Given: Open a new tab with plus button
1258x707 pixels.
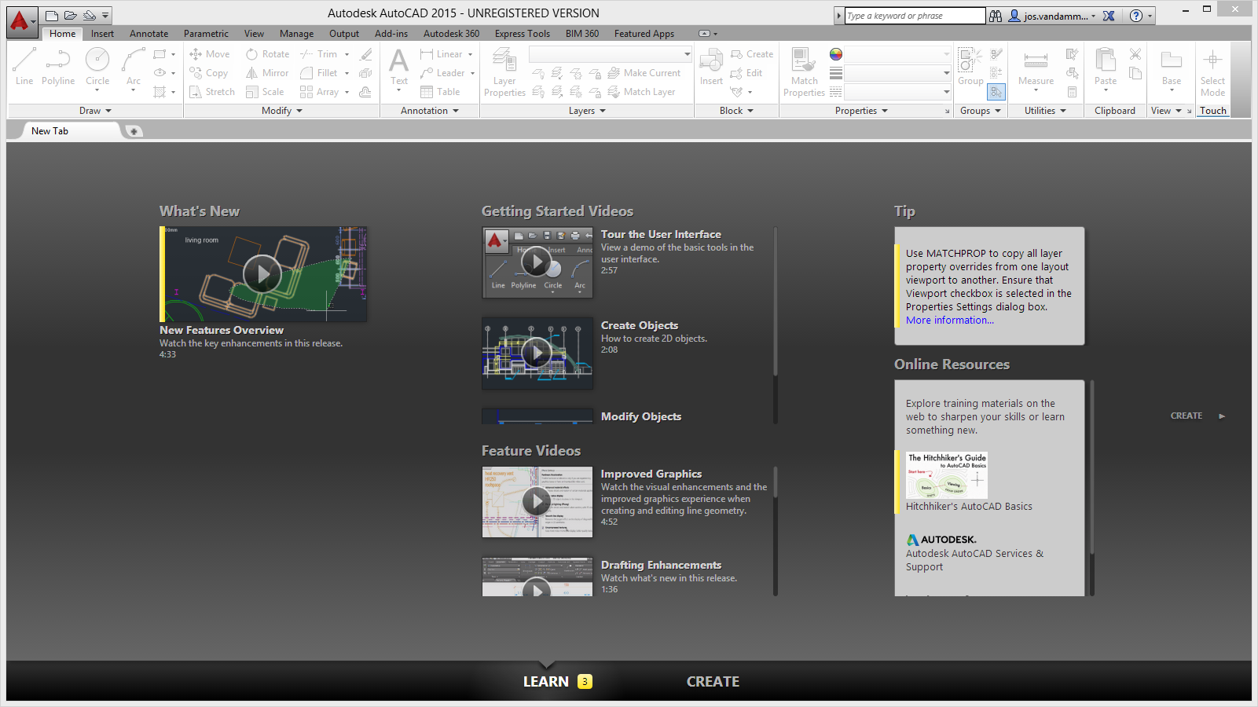Looking at the screenshot, I should click(134, 131).
